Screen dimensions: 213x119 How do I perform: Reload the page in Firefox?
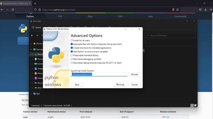pos(13,10)
